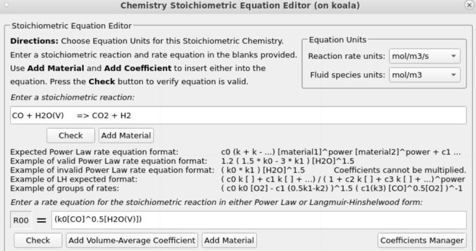Open the Coefficients Manager
Image resolution: width=476 pixels, height=251 pixels.
click(x=422, y=240)
